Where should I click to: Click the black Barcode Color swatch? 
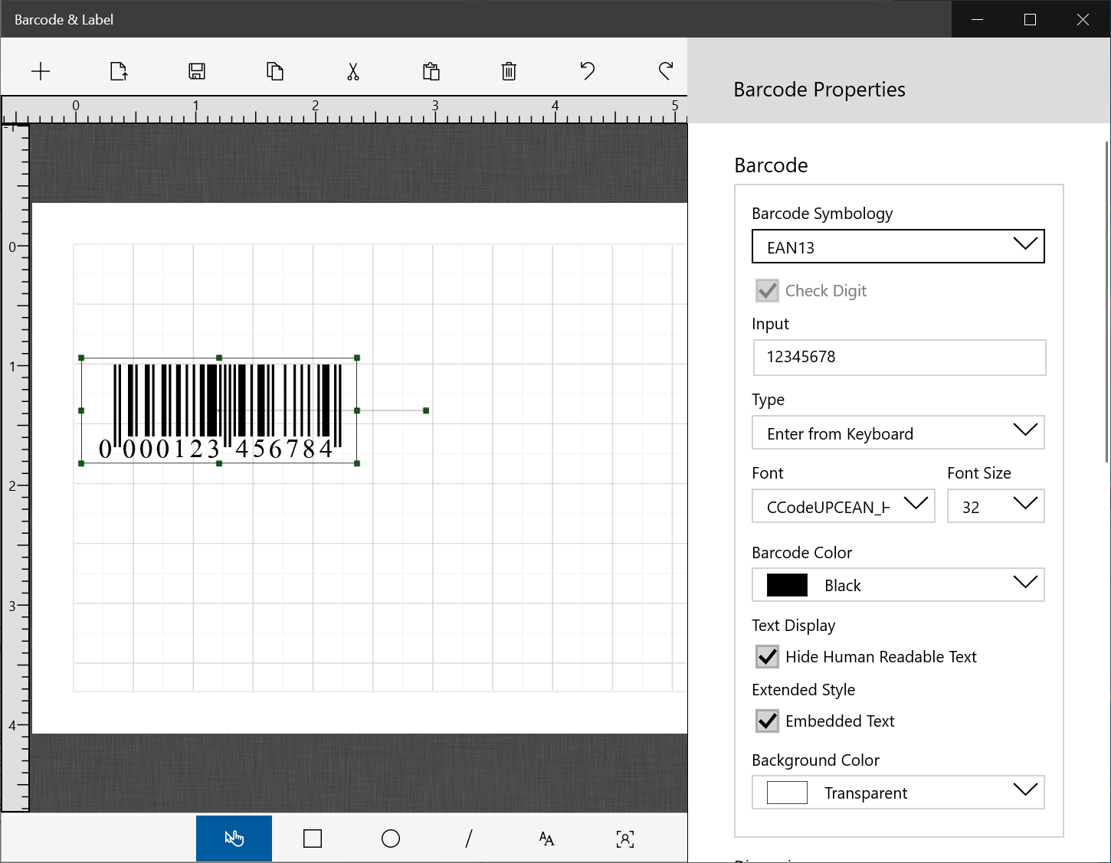787,585
